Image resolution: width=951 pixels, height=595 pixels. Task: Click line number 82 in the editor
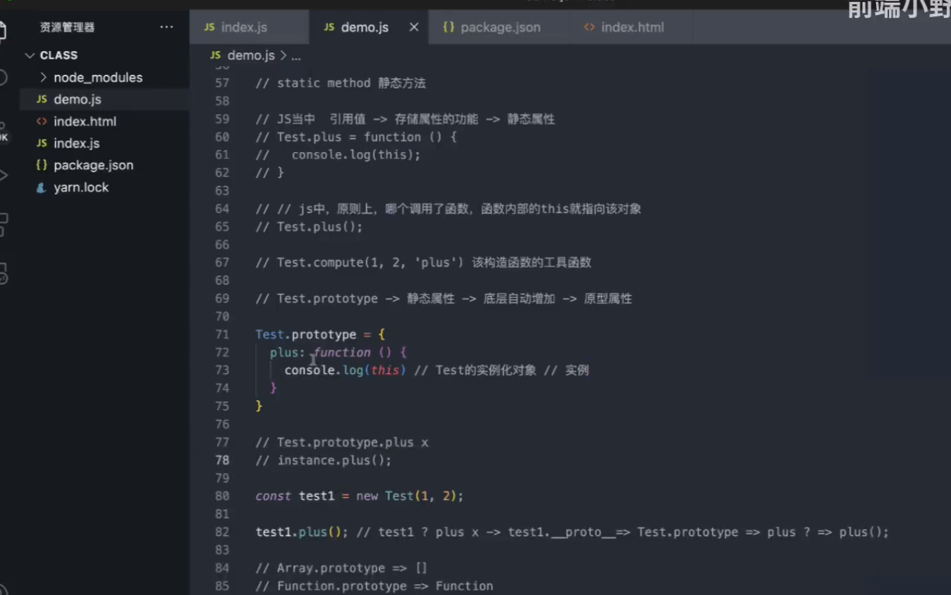point(222,532)
